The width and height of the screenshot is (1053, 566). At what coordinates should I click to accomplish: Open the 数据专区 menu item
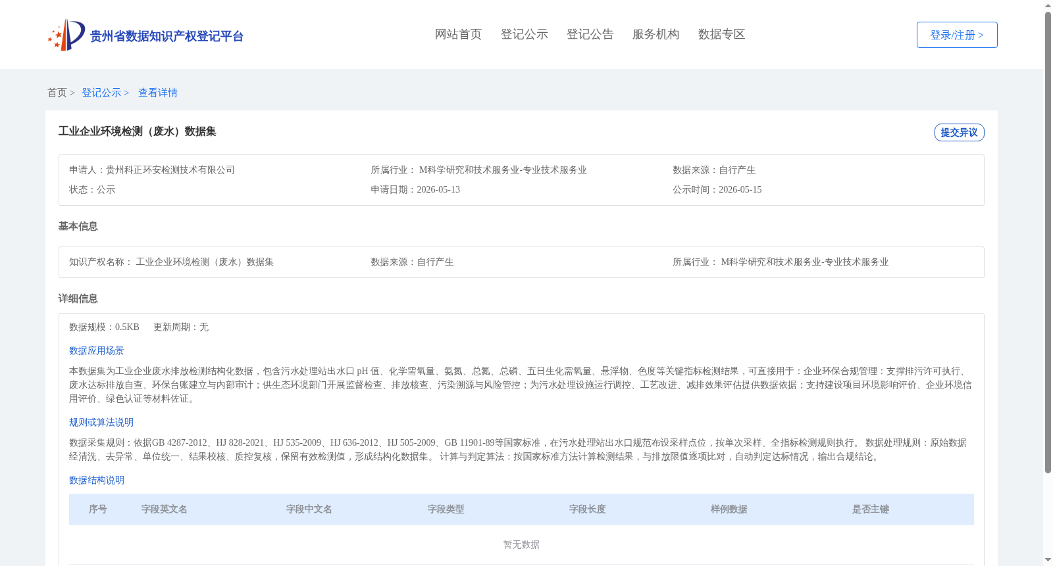click(721, 34)
